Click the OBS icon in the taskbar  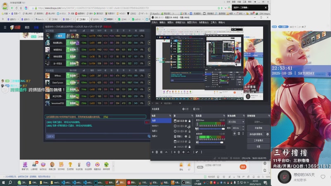tap(187, 182)
